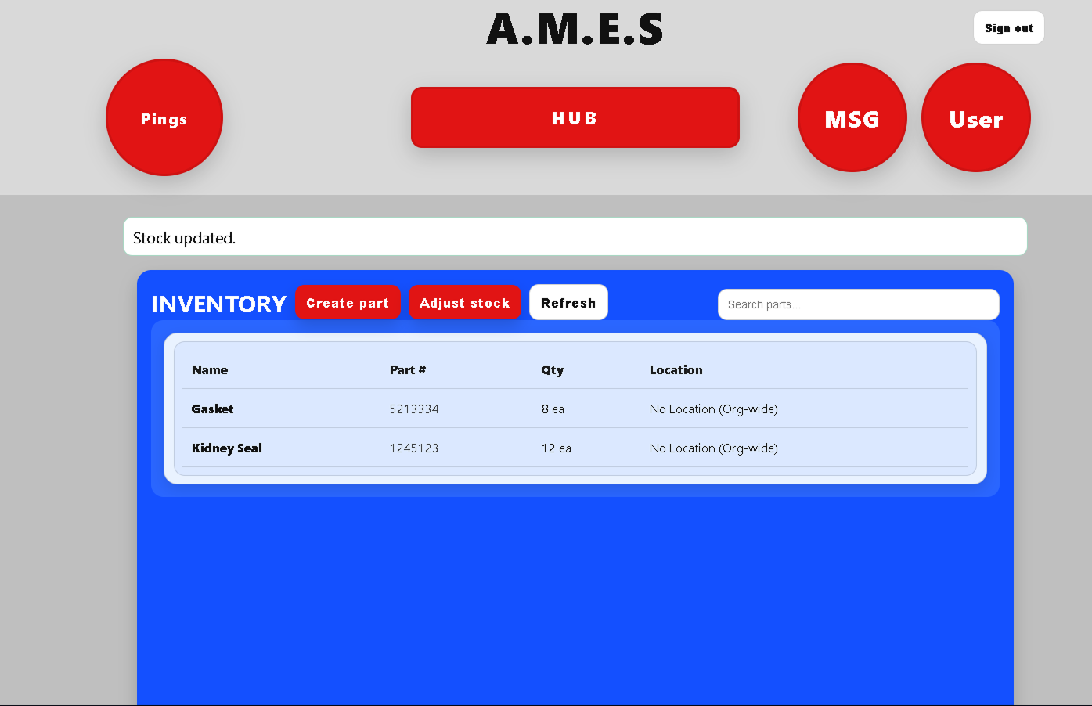Dismiss the Stock updated notification
Viewport: 1092px width, 706px height.
click(x=575, y=236)
